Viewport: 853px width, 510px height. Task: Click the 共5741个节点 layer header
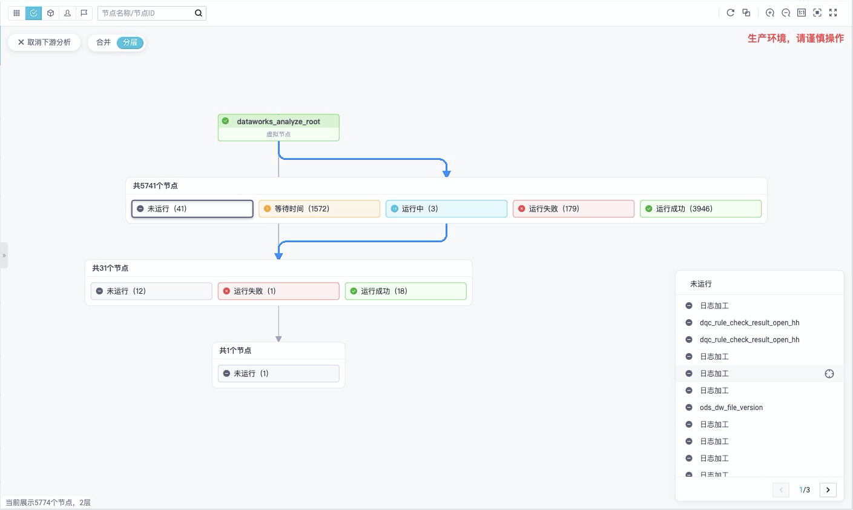tap(156, 186)
